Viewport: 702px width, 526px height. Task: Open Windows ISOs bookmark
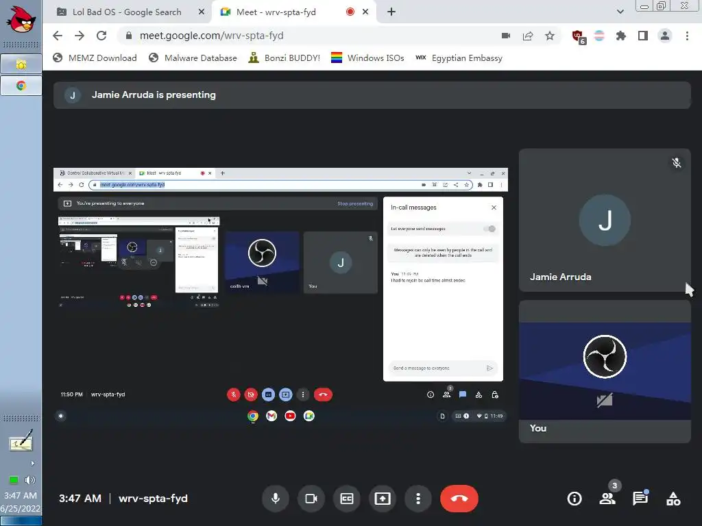367,58
